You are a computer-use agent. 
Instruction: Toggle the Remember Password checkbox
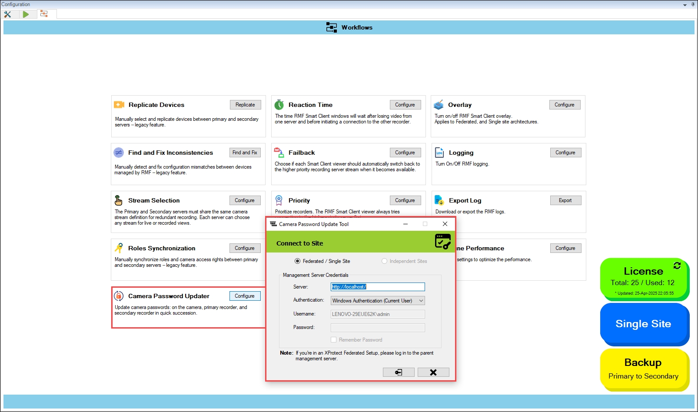[x=333, y=340]
